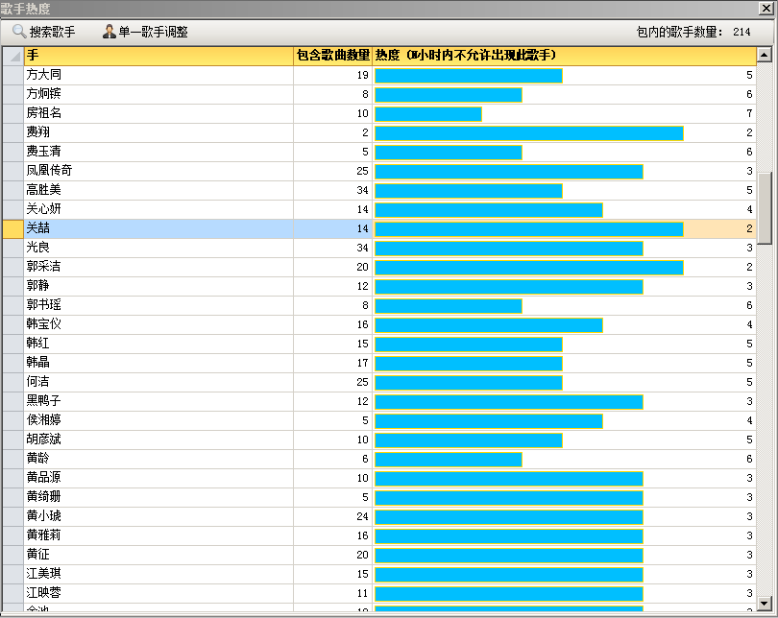Viewport: 778px width, 618px height.
Task: Click the 搜索歌手 button label
Action: pyautogui.click(x=52, y=32)
